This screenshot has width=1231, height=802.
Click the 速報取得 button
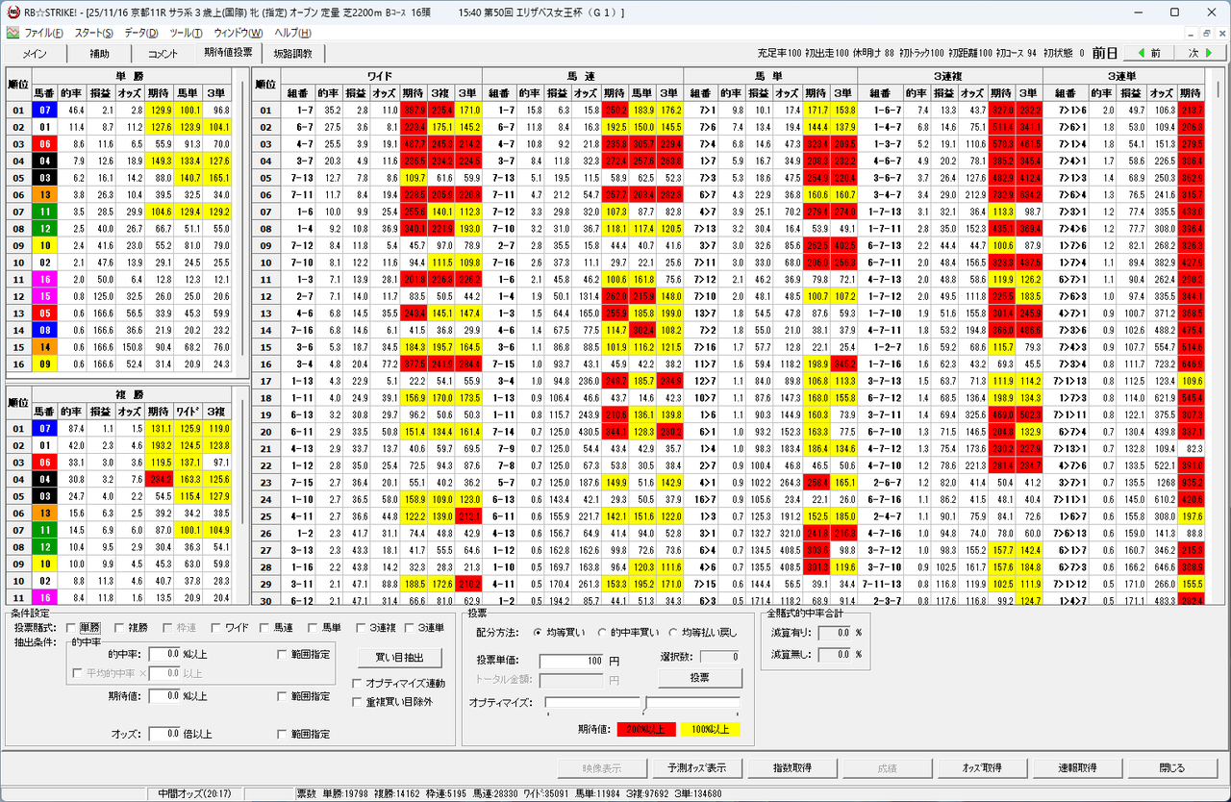click(1076, 768)
